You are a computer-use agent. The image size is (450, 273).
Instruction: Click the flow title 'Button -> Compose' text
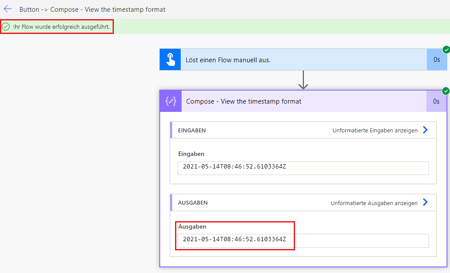pyautogui.click(x=93, y=10)
